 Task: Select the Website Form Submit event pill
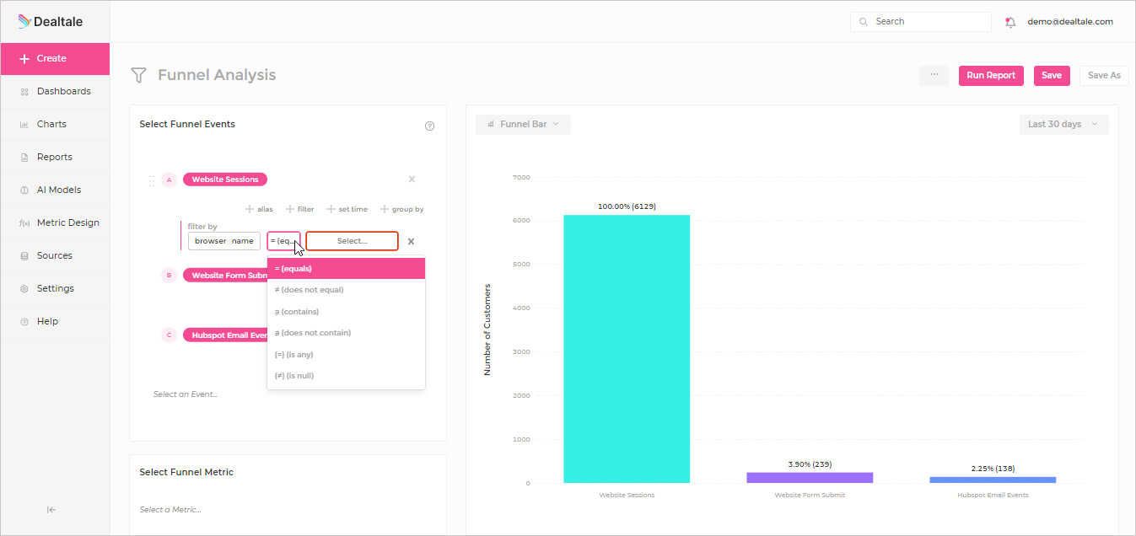pos(225,276)
